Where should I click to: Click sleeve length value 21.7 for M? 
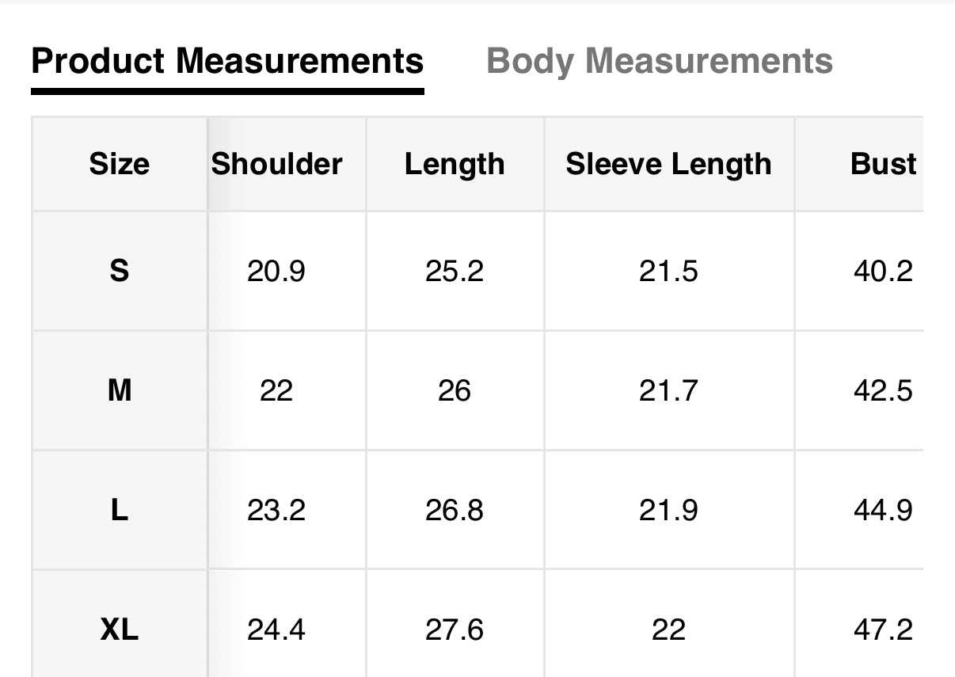click(668, 390)
